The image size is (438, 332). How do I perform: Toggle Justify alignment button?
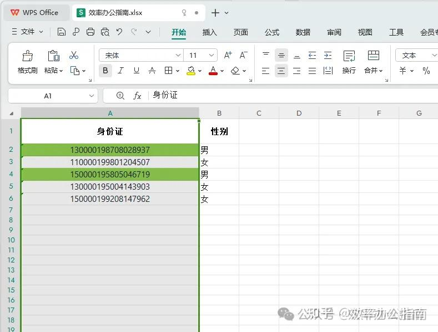[312, 71]
